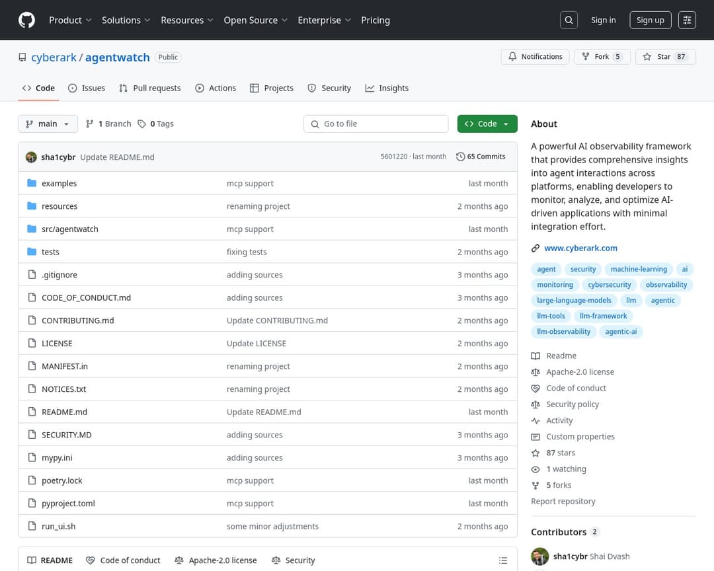Switch to the Pull requests tab
Screen dimensions: 714x571
(x=150, y=88)
